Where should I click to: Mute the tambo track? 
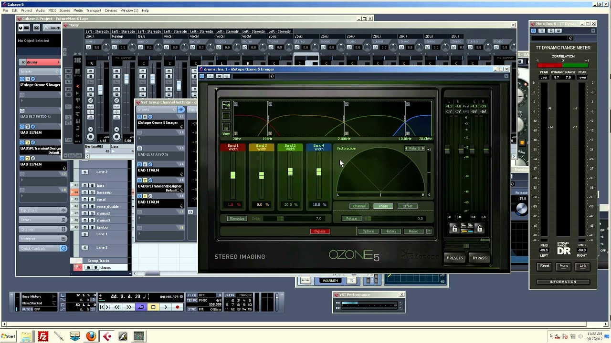coord(84,227)
